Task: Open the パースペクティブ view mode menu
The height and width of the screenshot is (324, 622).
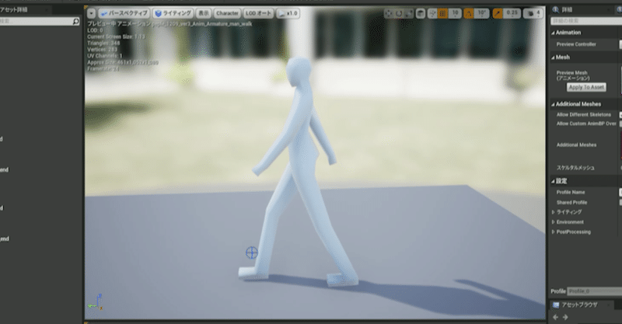Action: coord(124,13)
